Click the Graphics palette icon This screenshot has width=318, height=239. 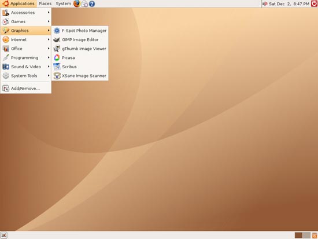pos(6,31)
